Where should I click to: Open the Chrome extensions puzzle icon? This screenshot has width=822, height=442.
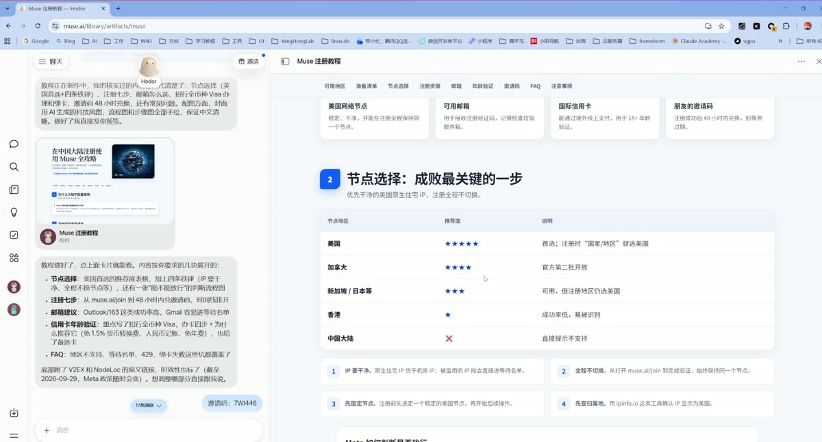click(786, 26)
